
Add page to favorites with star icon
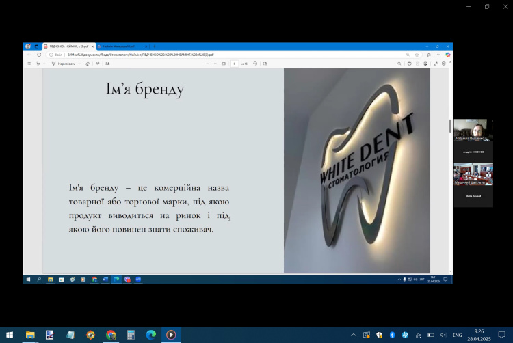pos(417,55)
